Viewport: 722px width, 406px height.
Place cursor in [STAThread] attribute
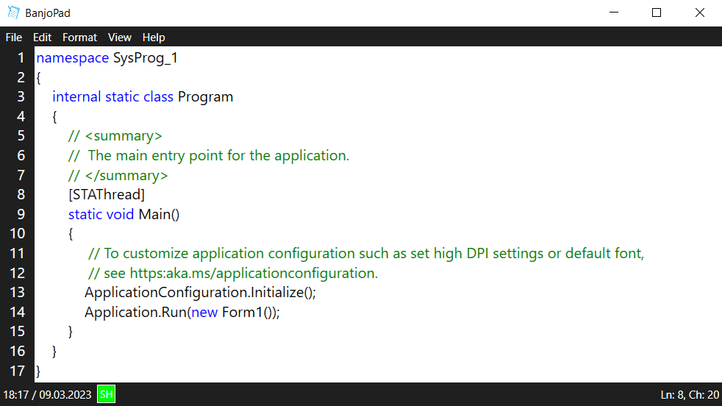(x=107, y=195)
